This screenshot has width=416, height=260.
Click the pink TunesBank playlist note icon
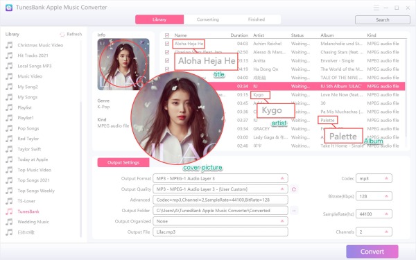[9, 211]
